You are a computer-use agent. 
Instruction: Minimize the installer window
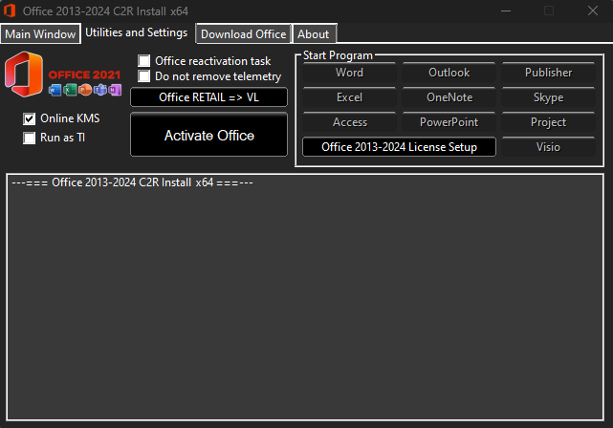click(506, 11)
